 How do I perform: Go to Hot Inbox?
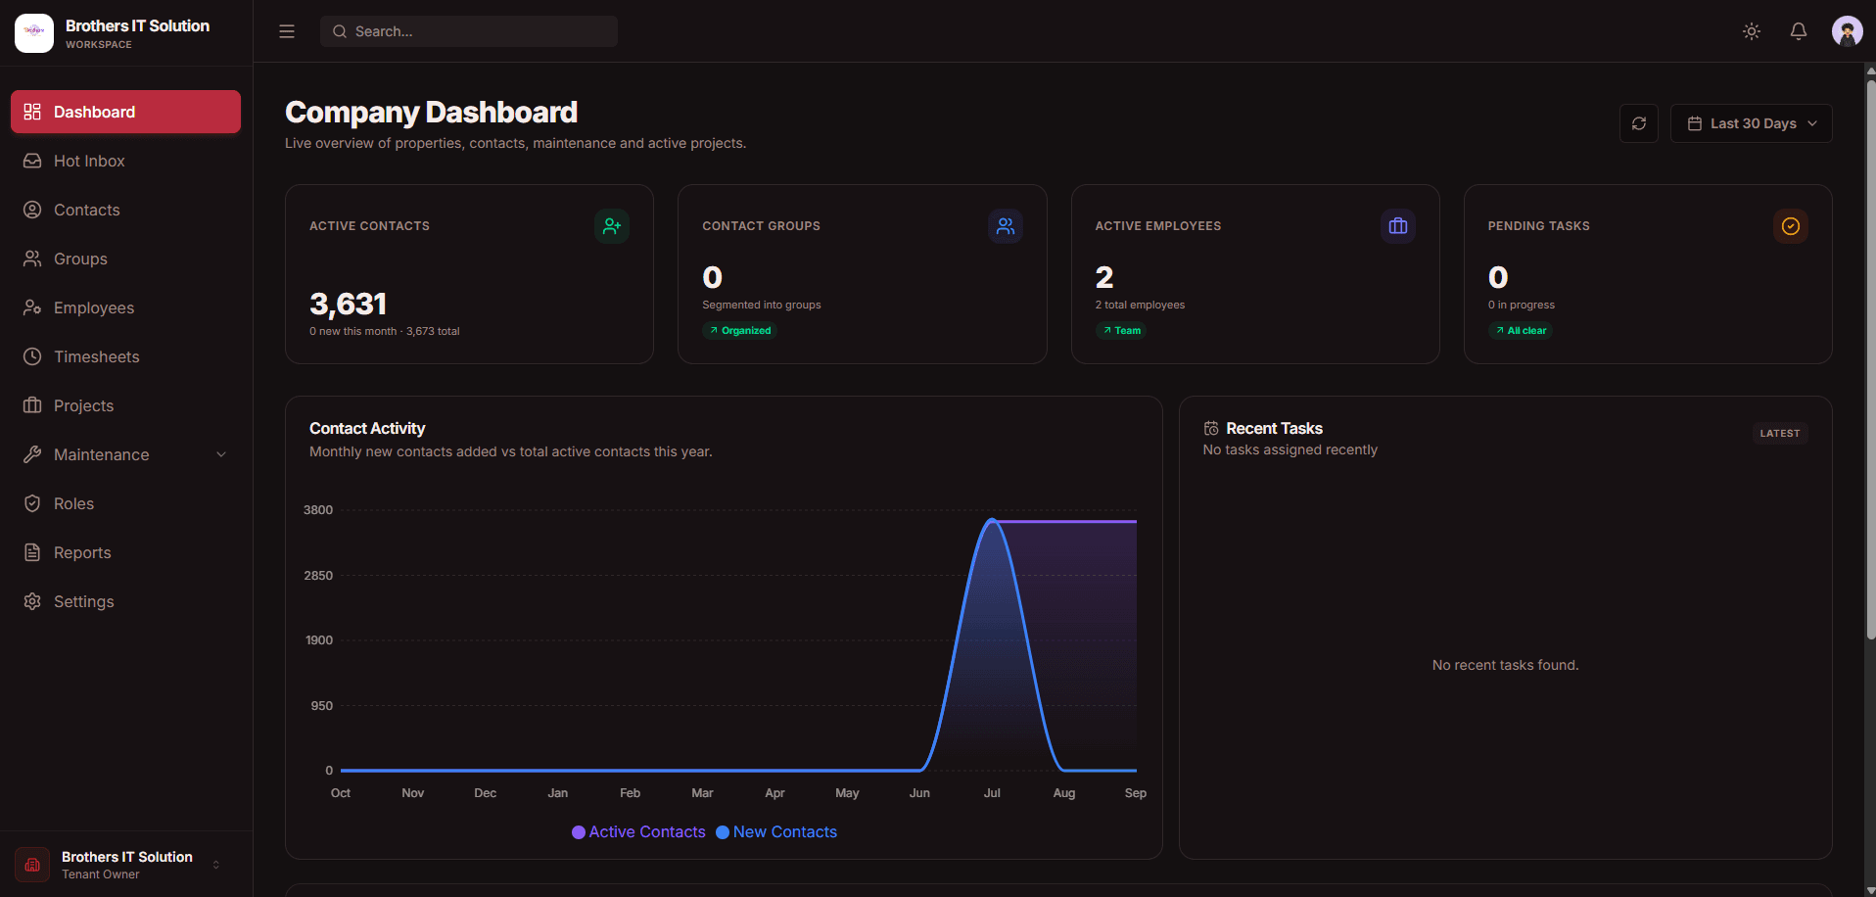(x=125, y=161)
